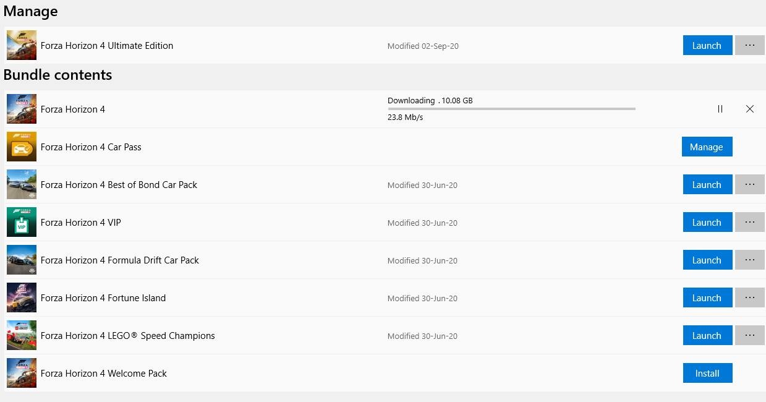Image resolution: width=766 pixels, height=402 pixels.
Task: Select 'Forza Horizon 4 Fortune Island' title
Action: pos(103,298)
